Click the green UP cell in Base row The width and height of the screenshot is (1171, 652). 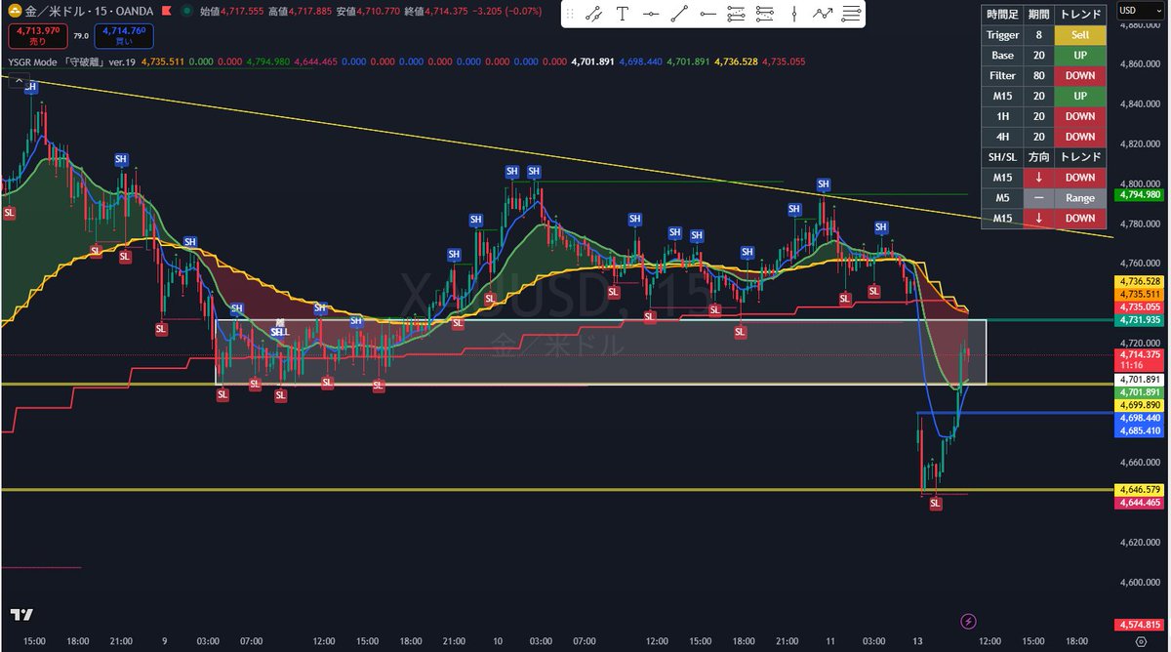(1080, 56)
